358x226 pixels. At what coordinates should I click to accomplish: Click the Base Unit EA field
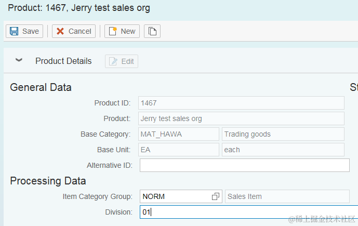coord(179,150)
